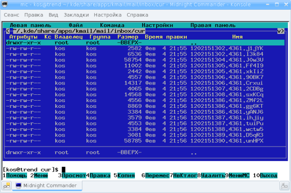Viewport: 291px width, 193px height.
Task: Open mc's Настройки menu
Action: [x=157, y=25]
